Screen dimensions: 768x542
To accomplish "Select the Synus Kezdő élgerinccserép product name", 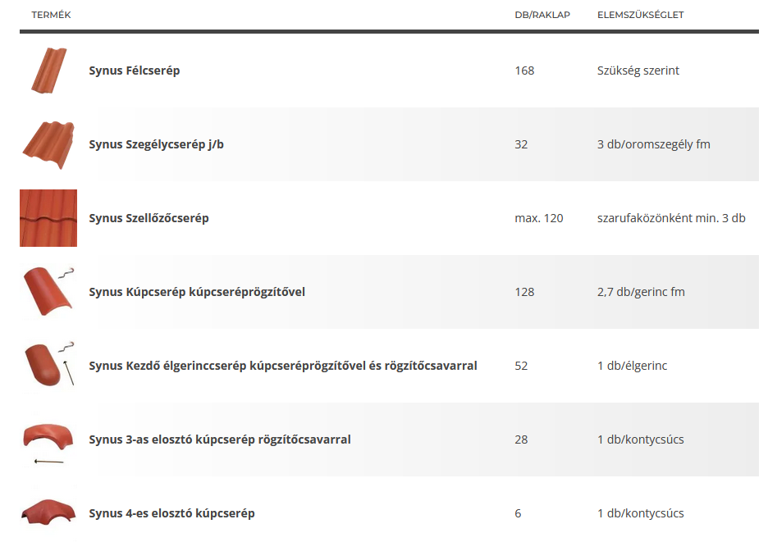I will point(282,366).
